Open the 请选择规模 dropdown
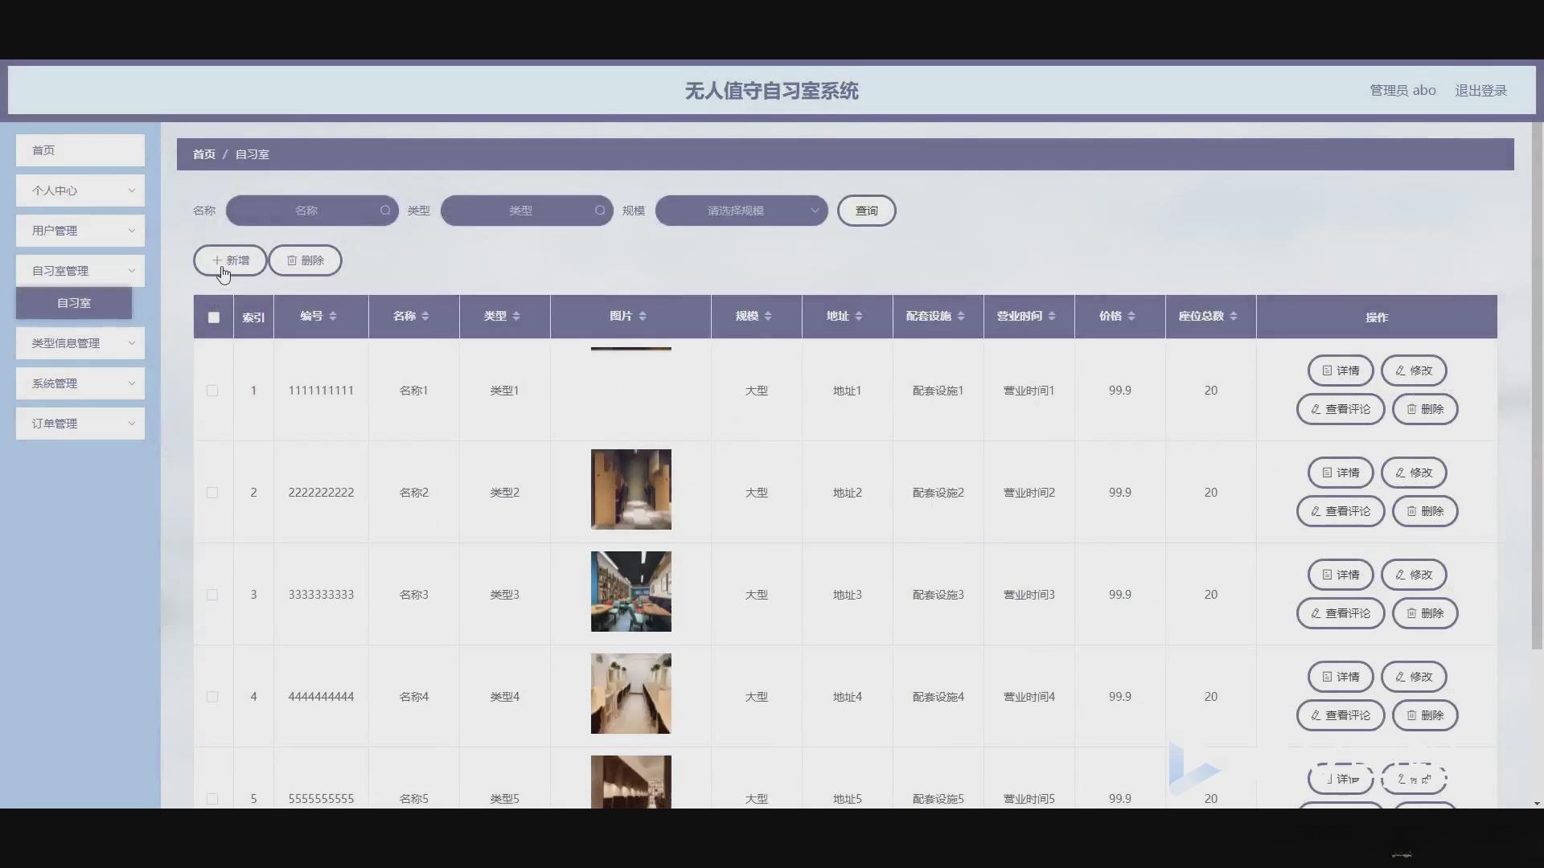The width and height of the screenshot is (1544, 868). (741, 211)
